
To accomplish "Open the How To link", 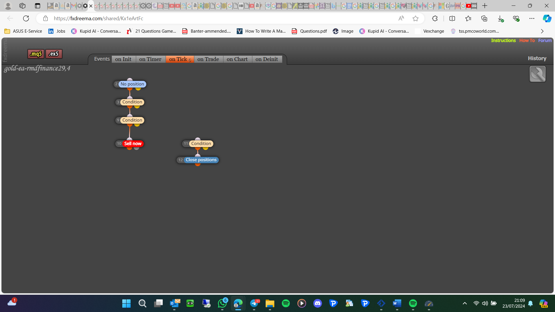I will (x=527, y=40).
